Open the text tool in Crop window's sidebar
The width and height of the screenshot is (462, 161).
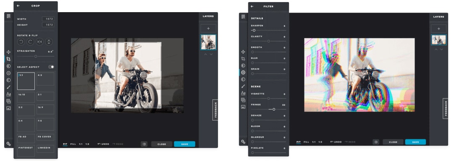tap(8, 94)
